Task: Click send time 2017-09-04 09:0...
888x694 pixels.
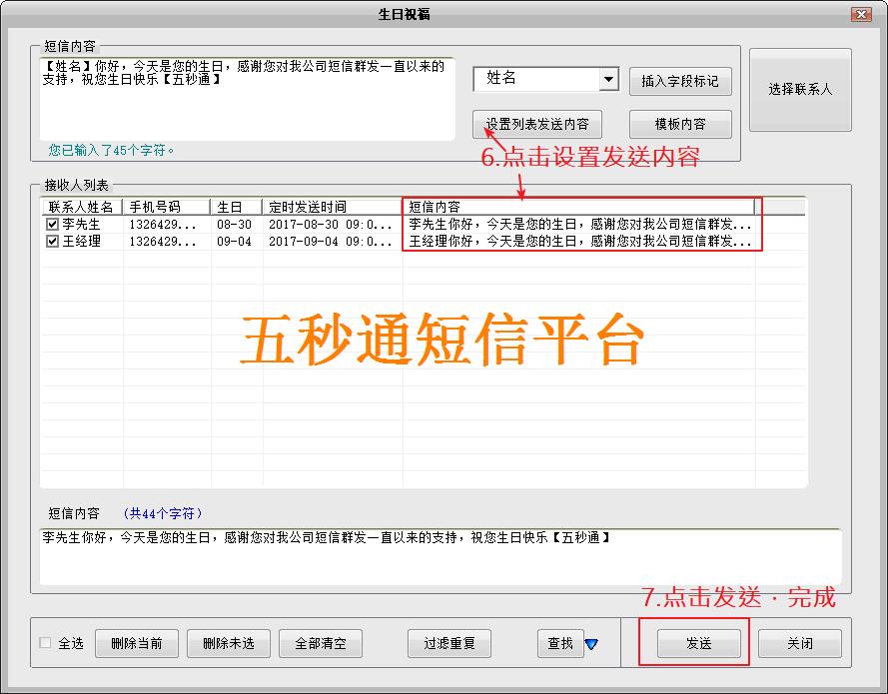Action: 331,241
